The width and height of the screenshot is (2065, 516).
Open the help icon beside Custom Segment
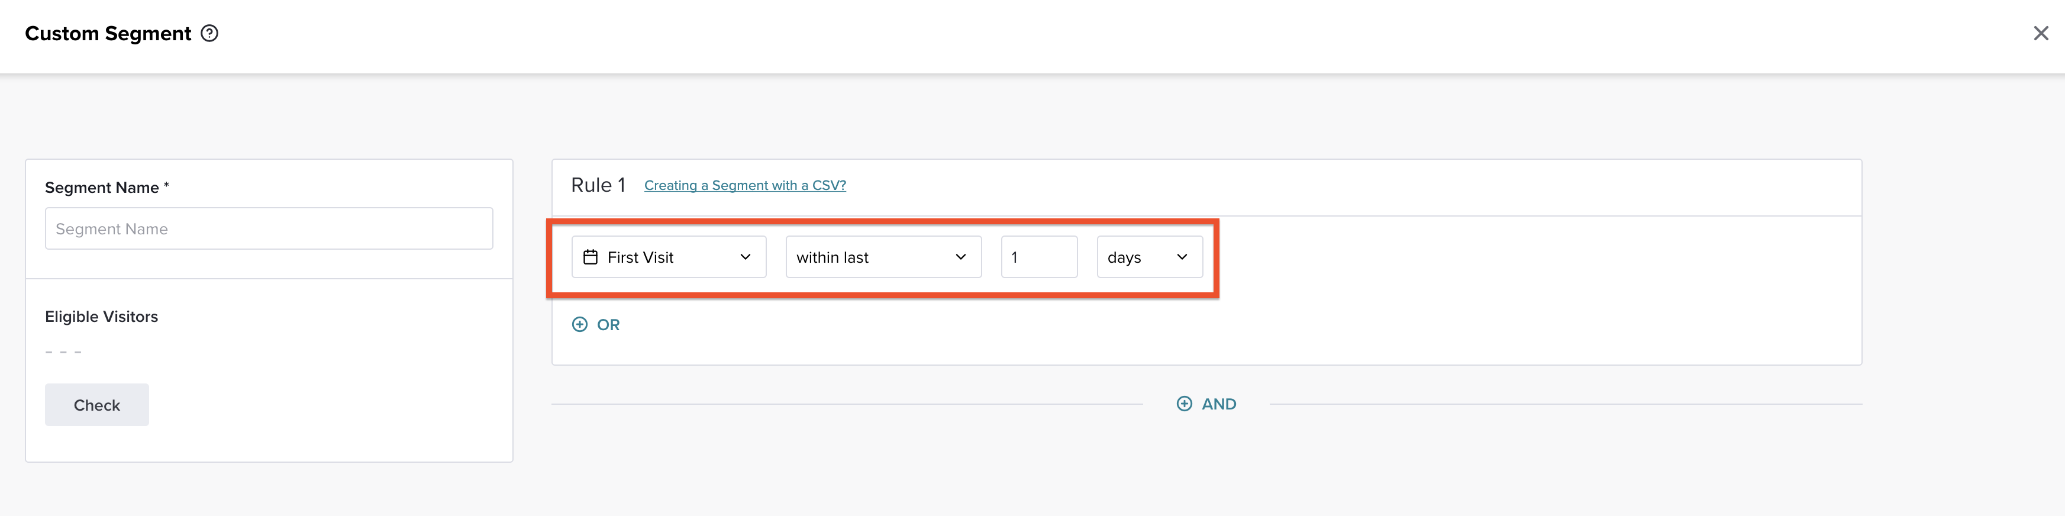tap(209, 34)
